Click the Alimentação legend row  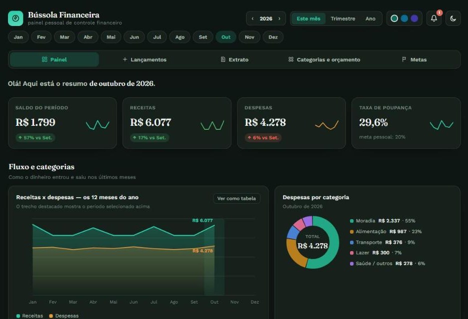click(385, 231)
